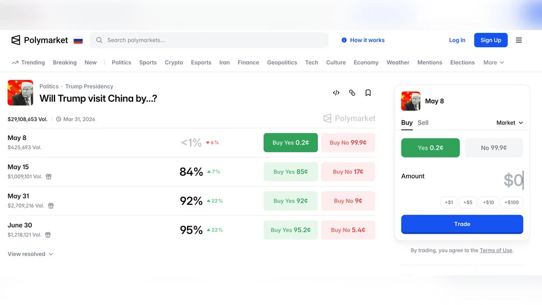
Task: Click the clock icon beside Mar 31, 2026
Action: (58, 119)
